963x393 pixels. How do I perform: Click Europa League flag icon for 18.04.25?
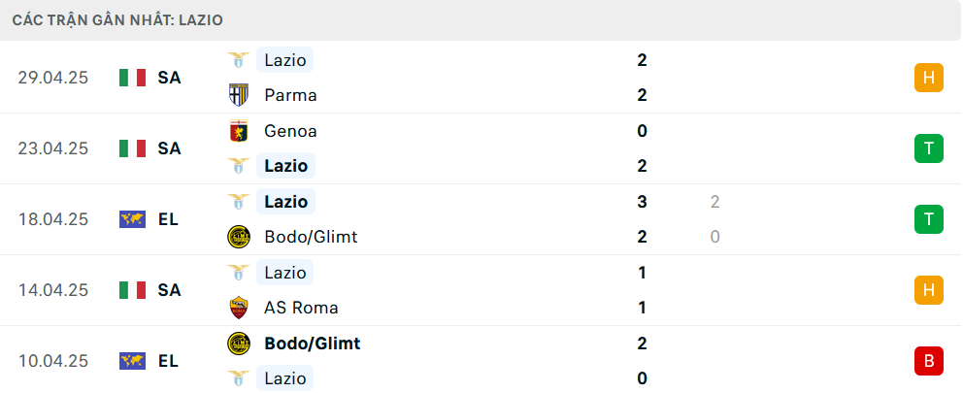point(133,219)
